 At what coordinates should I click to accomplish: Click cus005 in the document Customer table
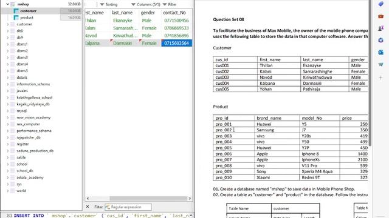tap(222, 89)
